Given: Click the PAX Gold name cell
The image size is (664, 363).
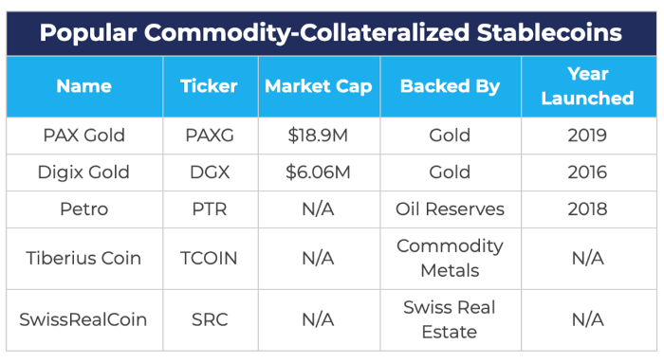Looking at the screenshot, I should pyautogui.click(x=84, y=136).
